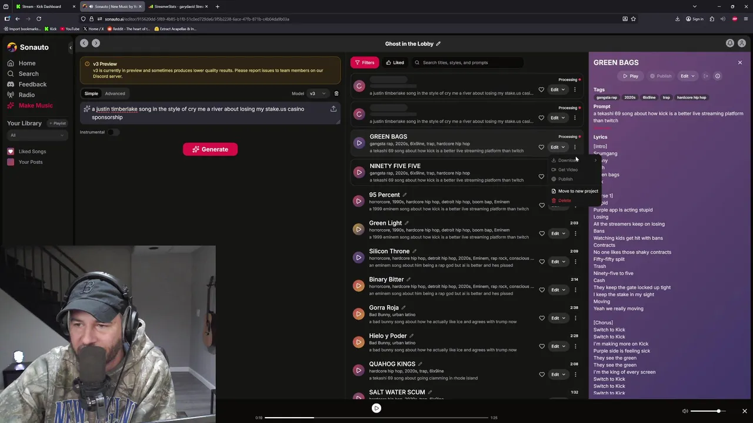The image size is (753, 423).
Task: Click the Filters button
Action: tap(364, 62)
